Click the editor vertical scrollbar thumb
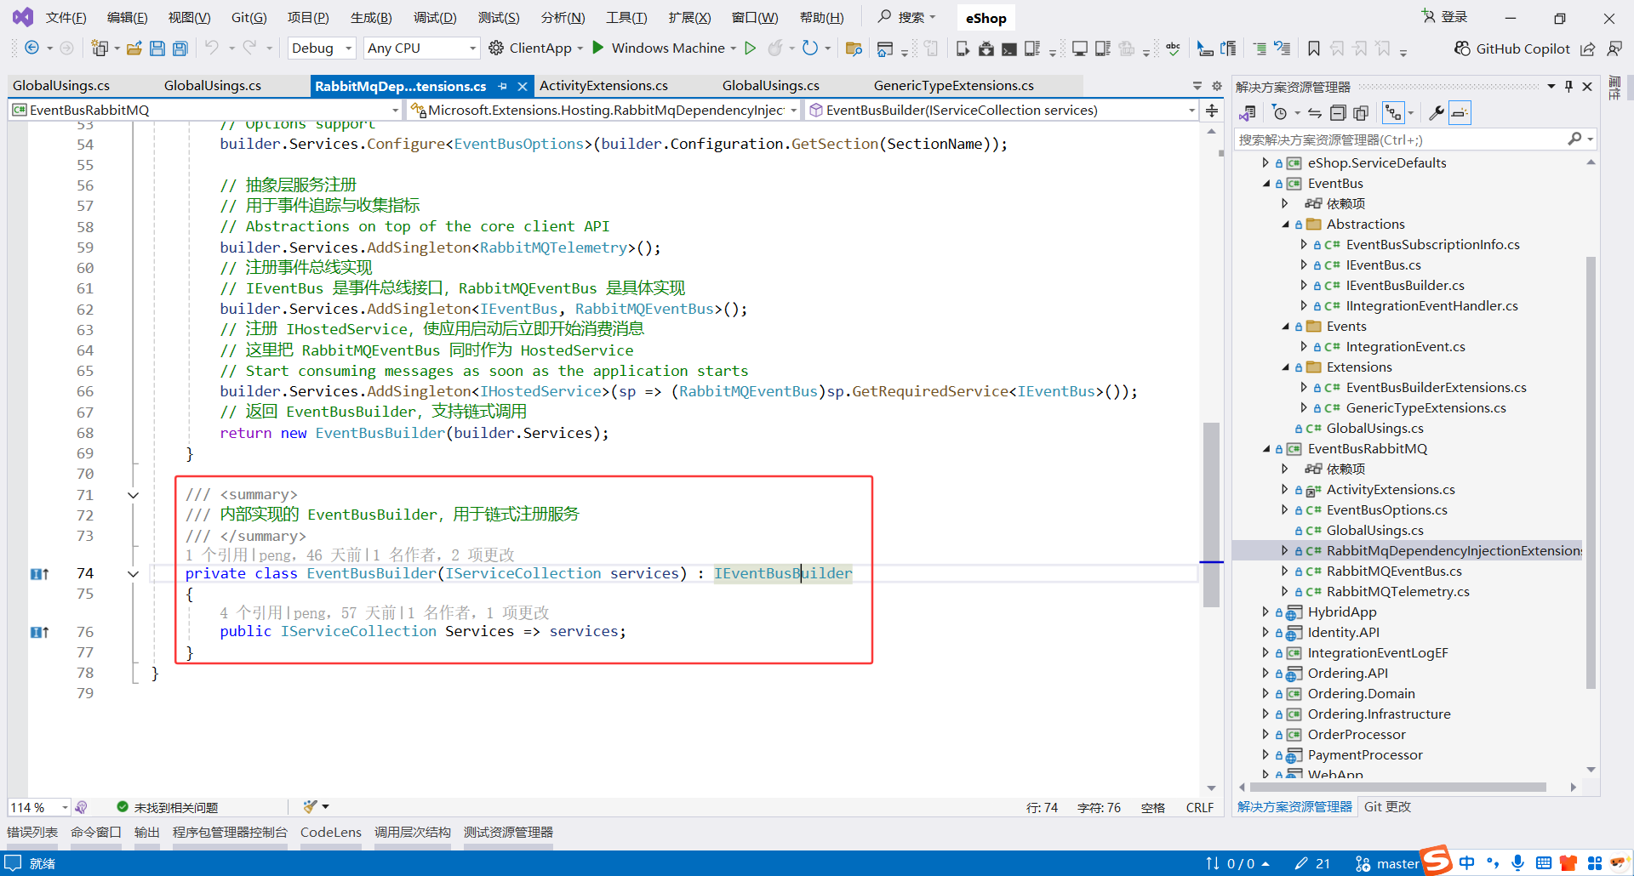 coord(1212,515)
